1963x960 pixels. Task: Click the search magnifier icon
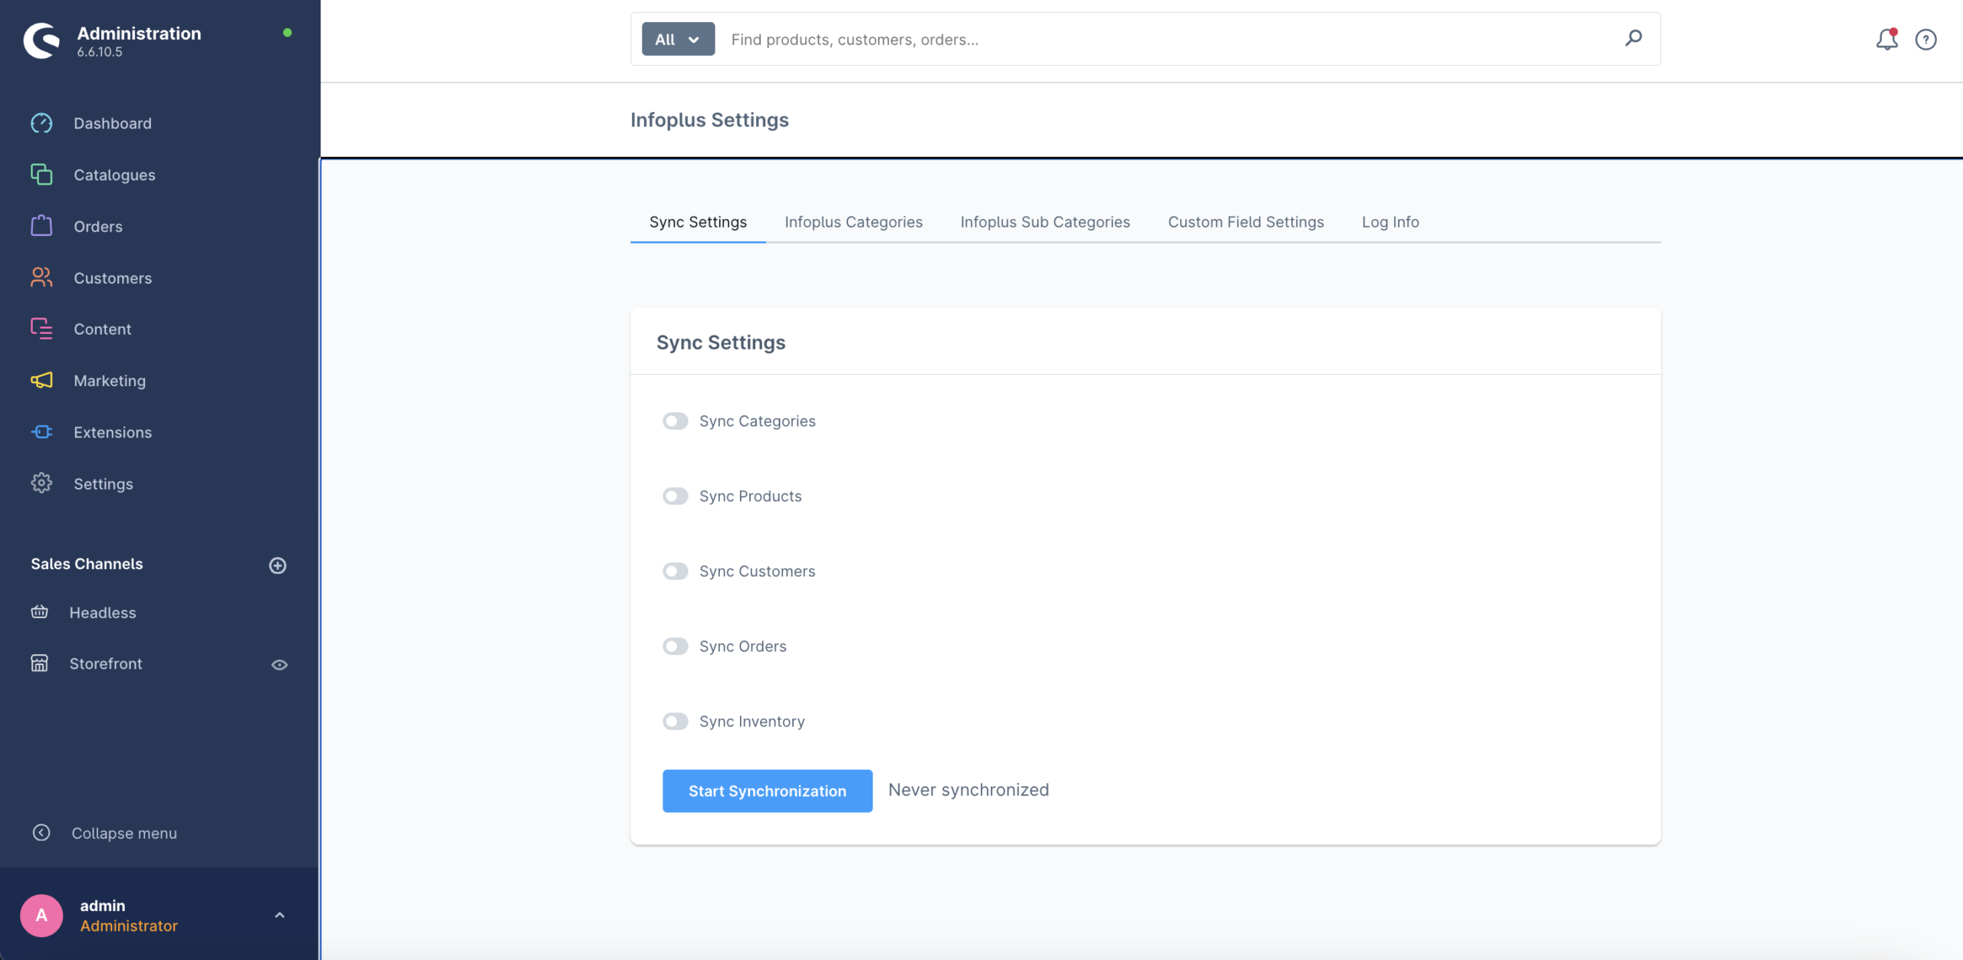(x=1633, y=38)
